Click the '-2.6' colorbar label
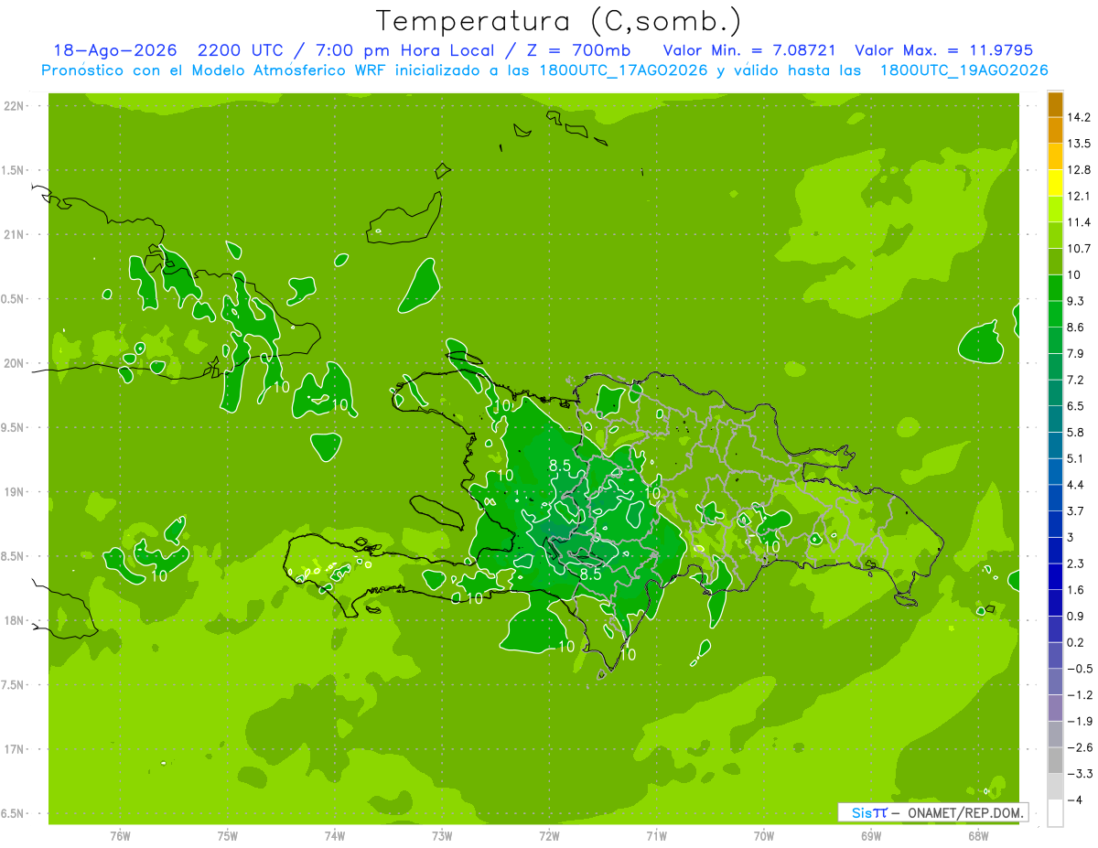 pyautogui.click(x=1080, y=747)
